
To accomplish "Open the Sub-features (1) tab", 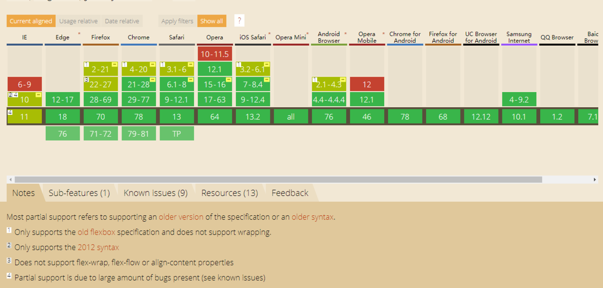I will tap(79, 193).
